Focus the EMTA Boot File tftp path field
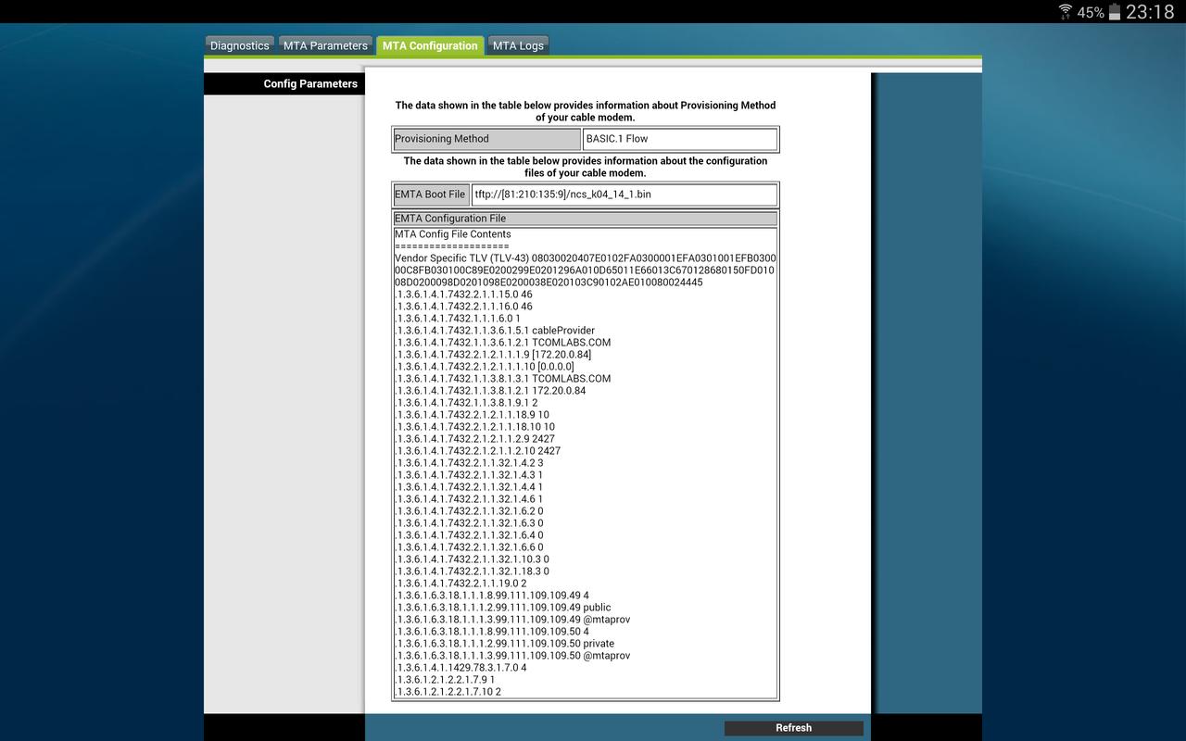The height and width of the screenshot is (741, 1186). point(624,195)
